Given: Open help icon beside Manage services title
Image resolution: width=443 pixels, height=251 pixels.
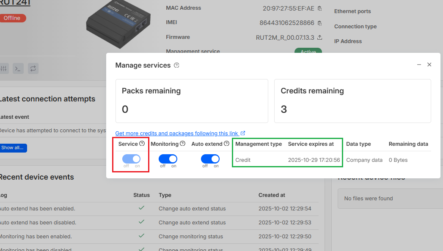Looking at the screenshot, I should tap(176, 65).
